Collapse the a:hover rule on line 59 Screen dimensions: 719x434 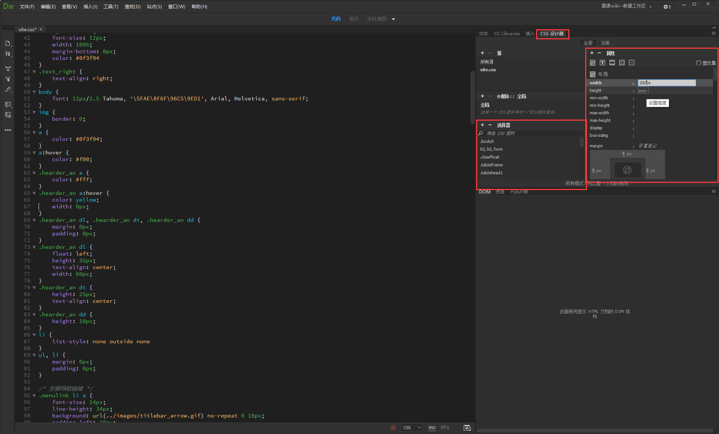[34, 153]
